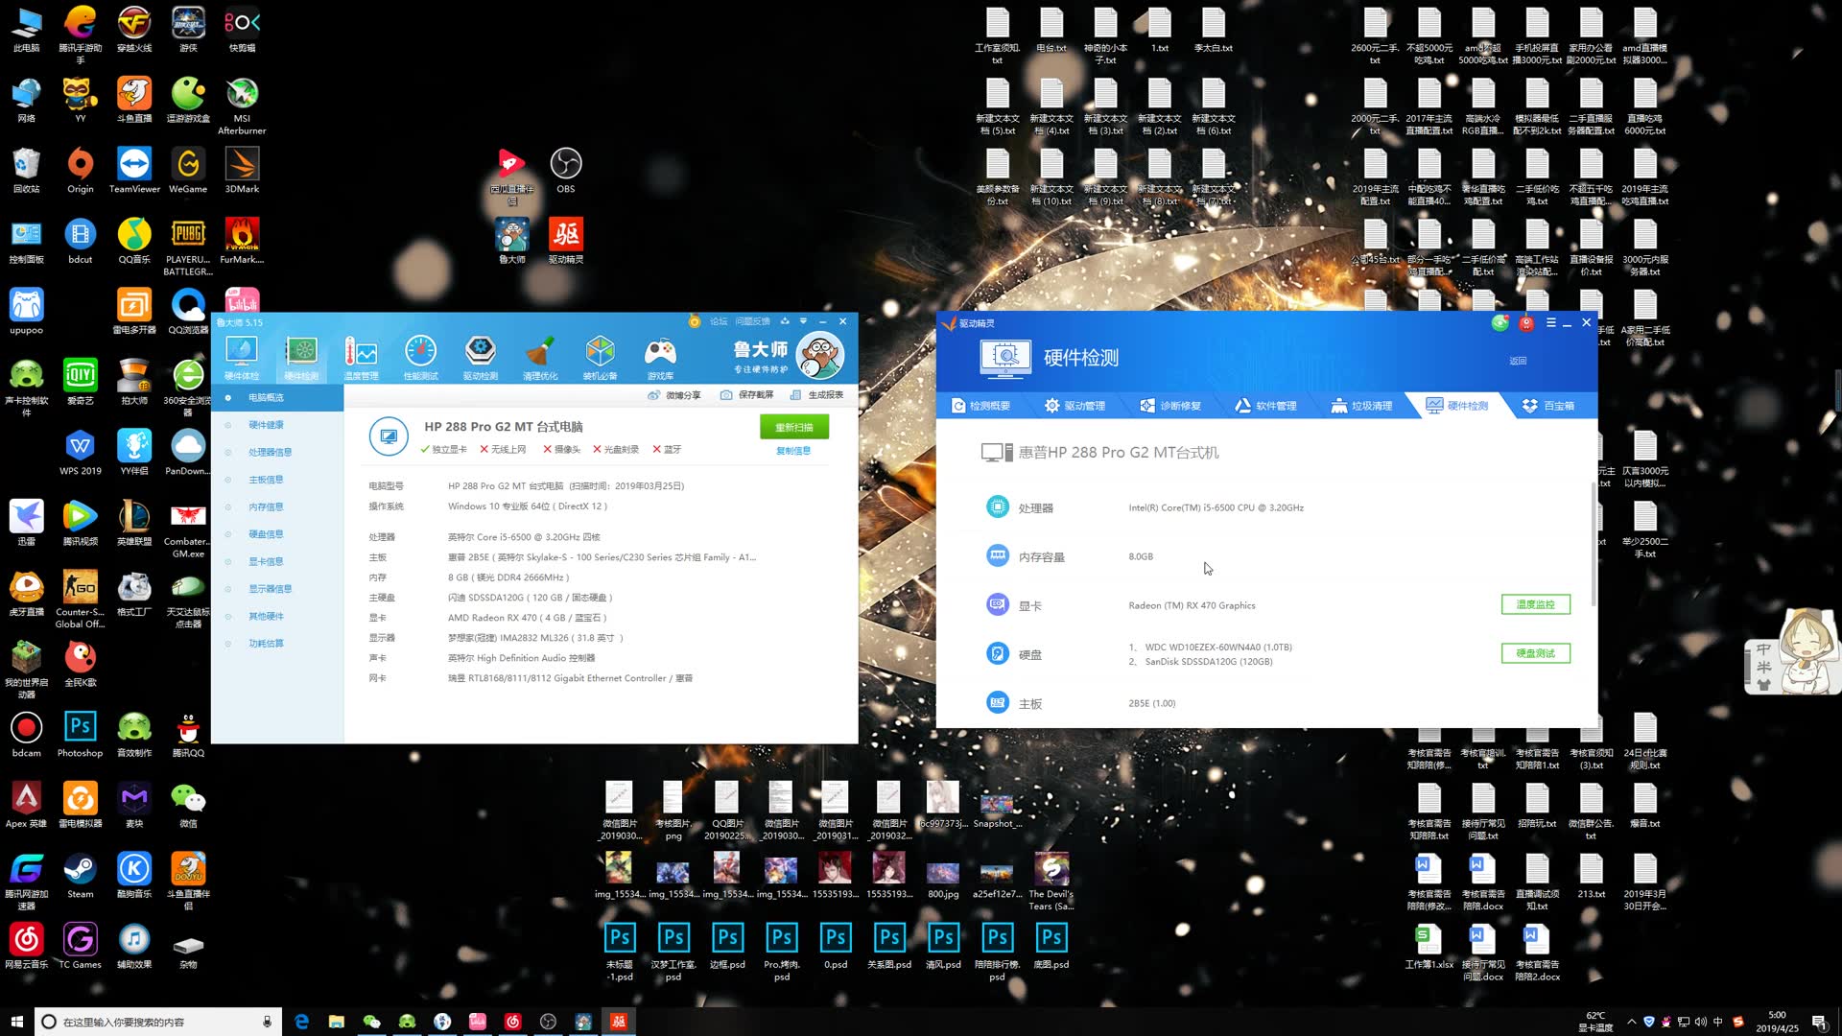Viewport: 1842px width, 1036px height.
Task: Switch to 百宝箱 tab
Action: 1547,406
